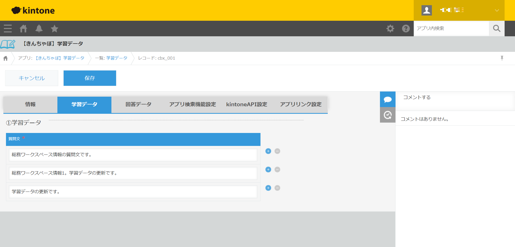Viewport: 515px width, 247px height.
Task: Add a row after the second question
Action: coord(268,170)
